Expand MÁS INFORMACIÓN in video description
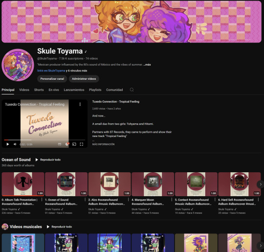 tap(103, 144)
